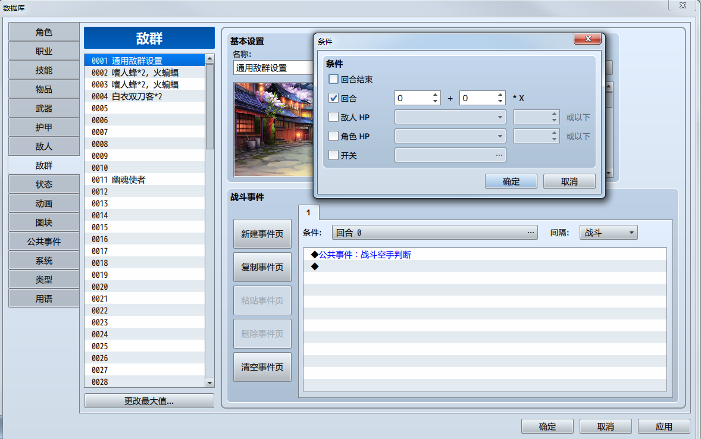The image size is (701, 439).
Task: Click the 新建事件页 button
Action: pyautogui.click(x=262, y=234)
